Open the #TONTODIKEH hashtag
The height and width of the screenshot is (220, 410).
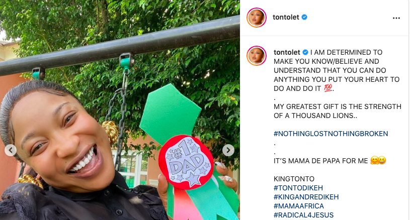(x=299, y=187)
